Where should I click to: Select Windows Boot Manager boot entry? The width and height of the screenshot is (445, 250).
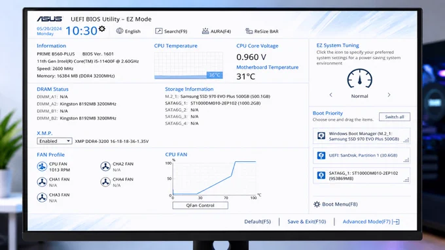pyautogui.click(x=361, y=136)
